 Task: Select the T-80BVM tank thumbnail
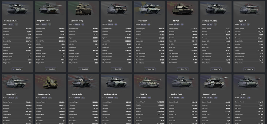pyautogui.click(x=150, y=82)
